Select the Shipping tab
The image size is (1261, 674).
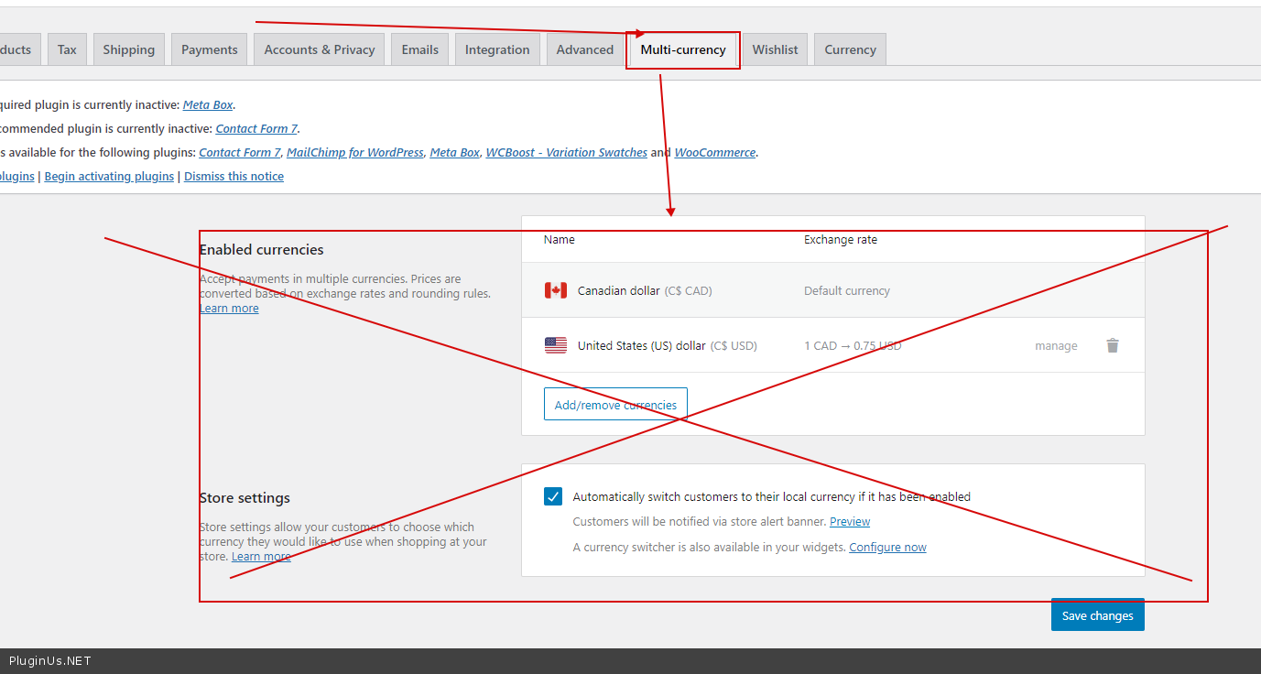click(x=128, y=49)
